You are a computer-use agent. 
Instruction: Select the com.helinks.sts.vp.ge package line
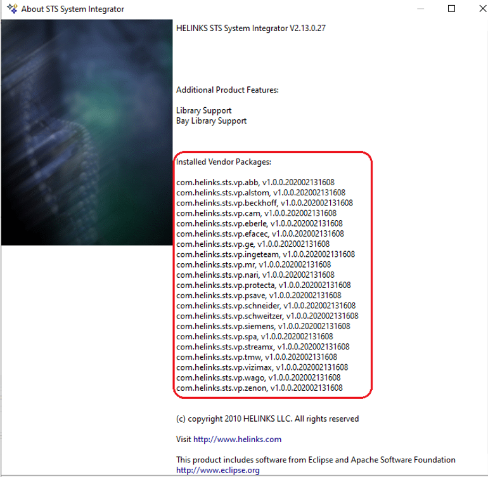(253, 244)
